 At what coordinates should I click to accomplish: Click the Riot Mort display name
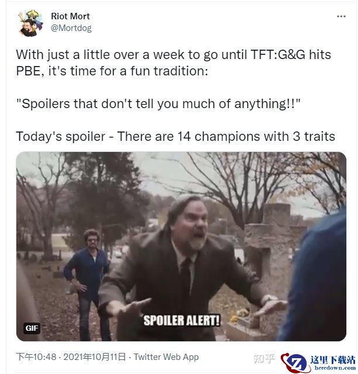click(70, 16)
